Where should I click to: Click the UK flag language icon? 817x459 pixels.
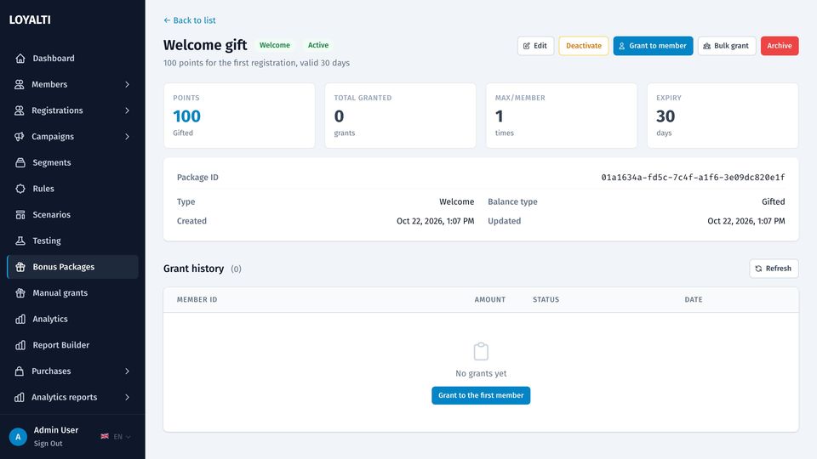coord(105,436)
